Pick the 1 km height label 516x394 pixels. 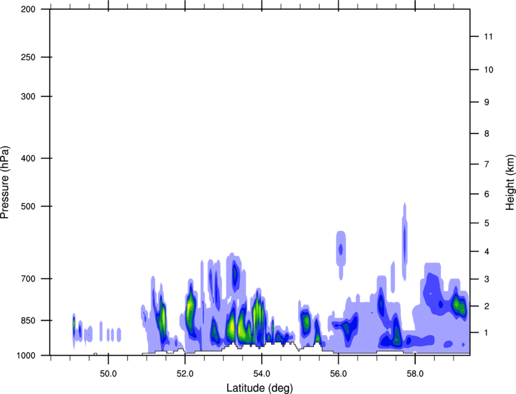point(487,333)
